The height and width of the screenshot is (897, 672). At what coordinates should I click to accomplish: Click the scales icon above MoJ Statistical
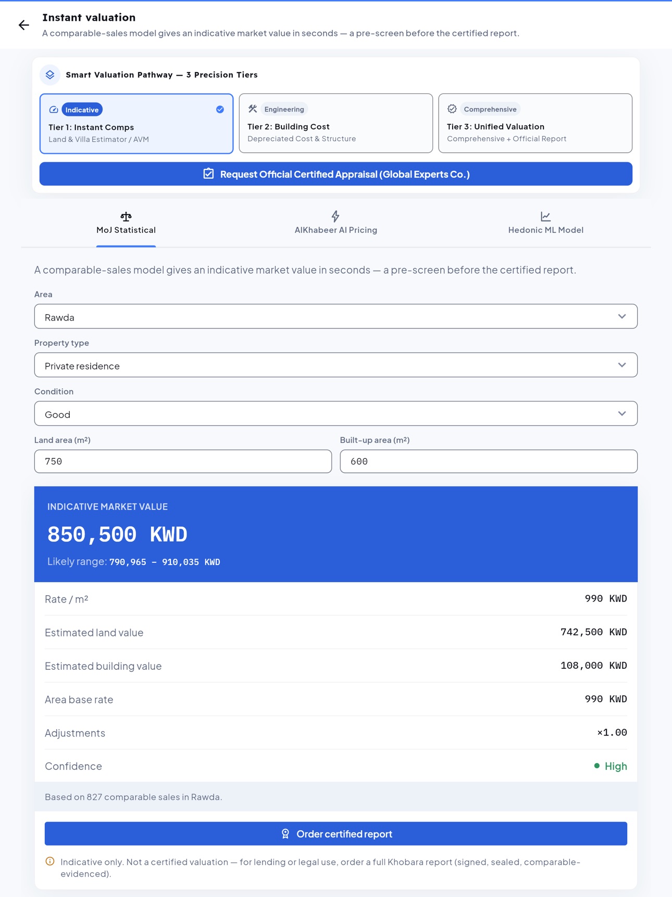point(126,216)
